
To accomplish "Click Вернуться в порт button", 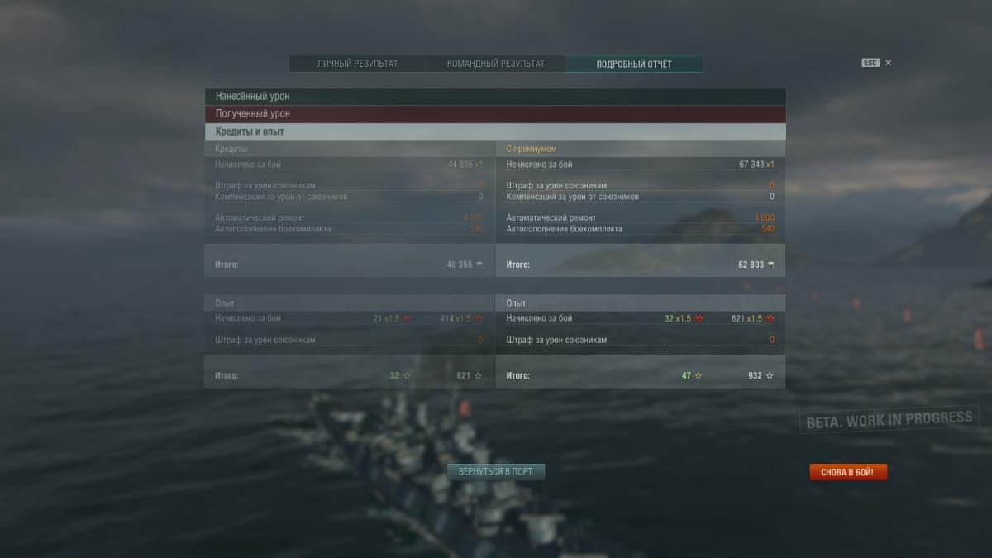I will [496, 472].
